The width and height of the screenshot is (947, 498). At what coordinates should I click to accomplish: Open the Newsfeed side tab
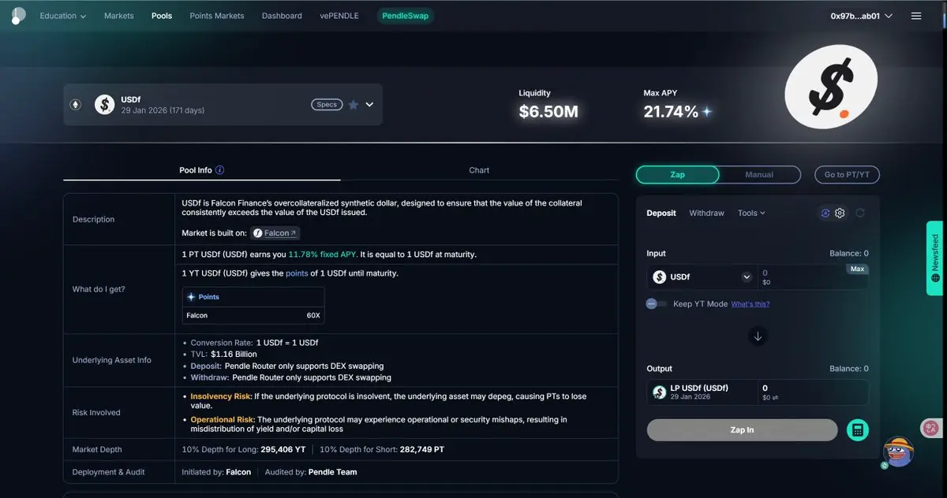[x=935, y=258]
